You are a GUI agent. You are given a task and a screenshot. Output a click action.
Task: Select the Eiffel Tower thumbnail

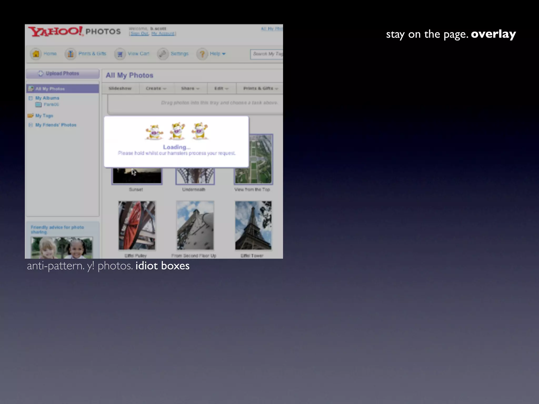pyautogui.click(x=253, y=225)
